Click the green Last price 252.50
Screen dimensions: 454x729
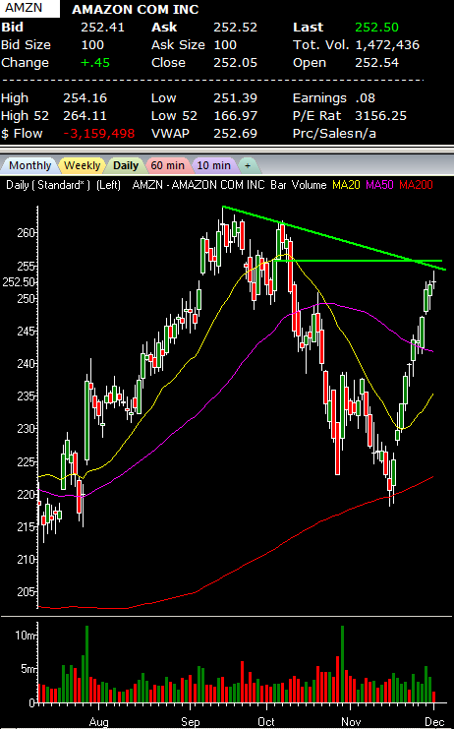click(x=376, y=27)
